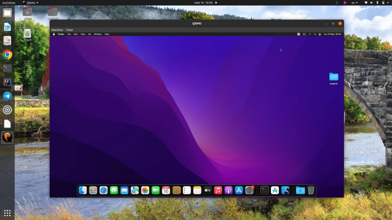The width and height of the screenshot is (392, 220).
Task: Open Launchpad in the macOS dock
Action: [x=93, y=190]
